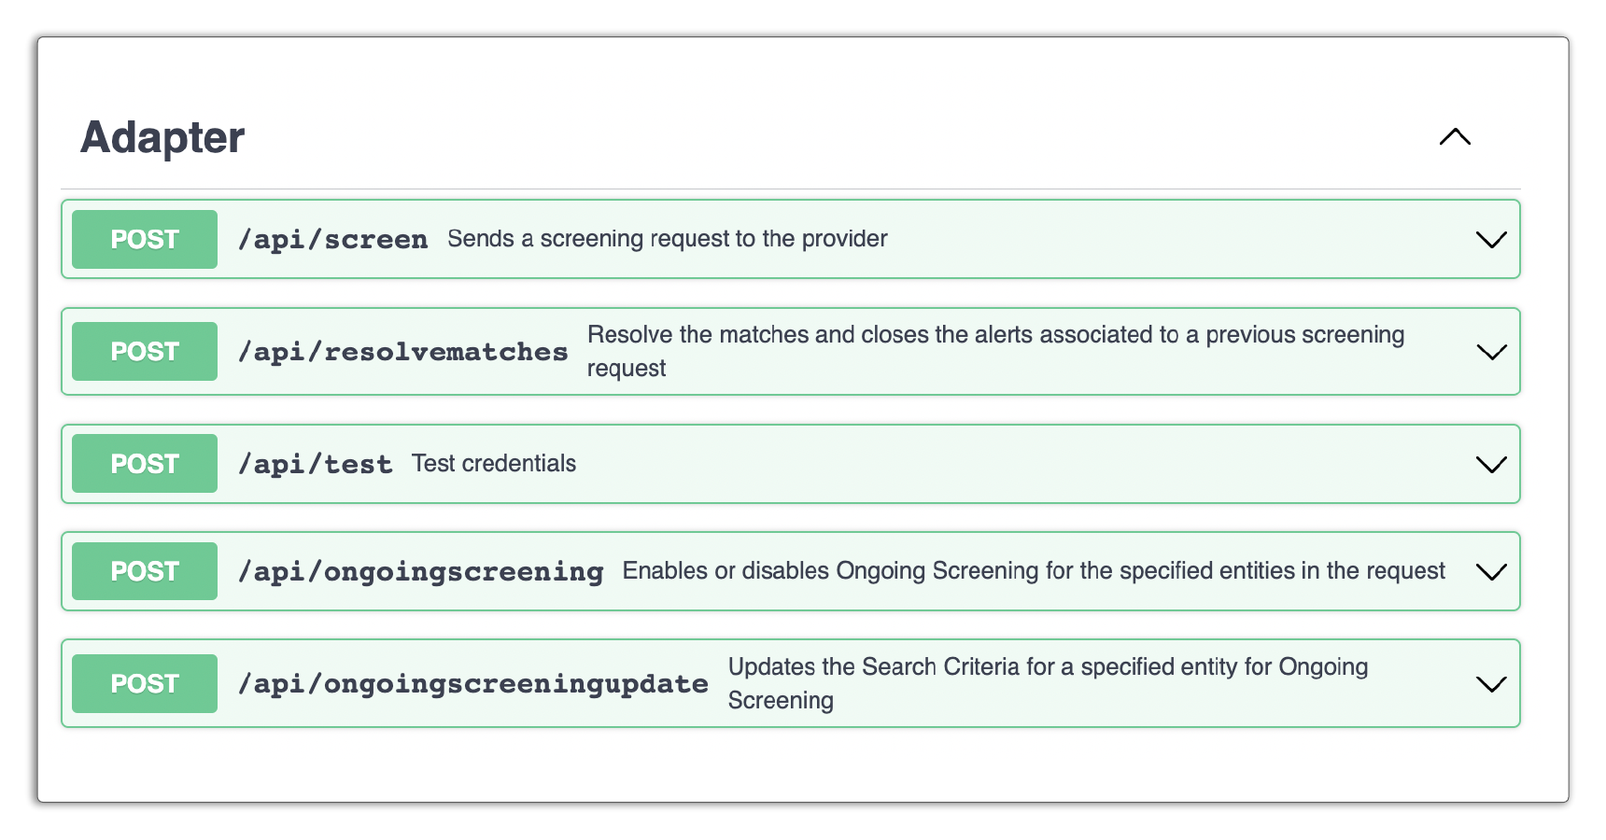This screenshot has height=840, width=1606.
Task: Click "Sends a screening request" description
Action: tap(667, 239)
